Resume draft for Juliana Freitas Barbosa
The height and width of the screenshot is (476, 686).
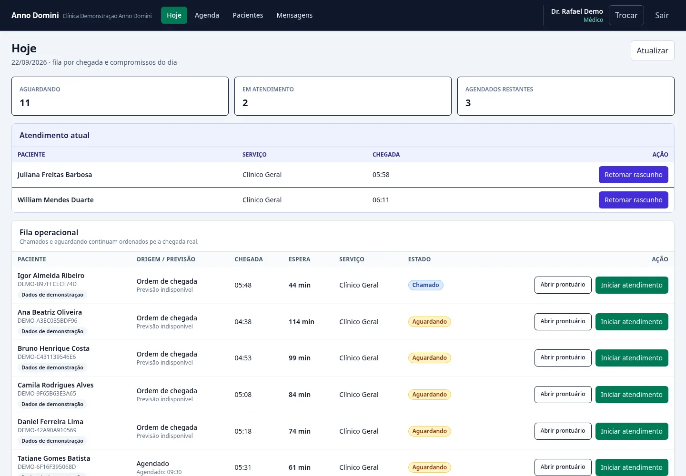[633, 175]
